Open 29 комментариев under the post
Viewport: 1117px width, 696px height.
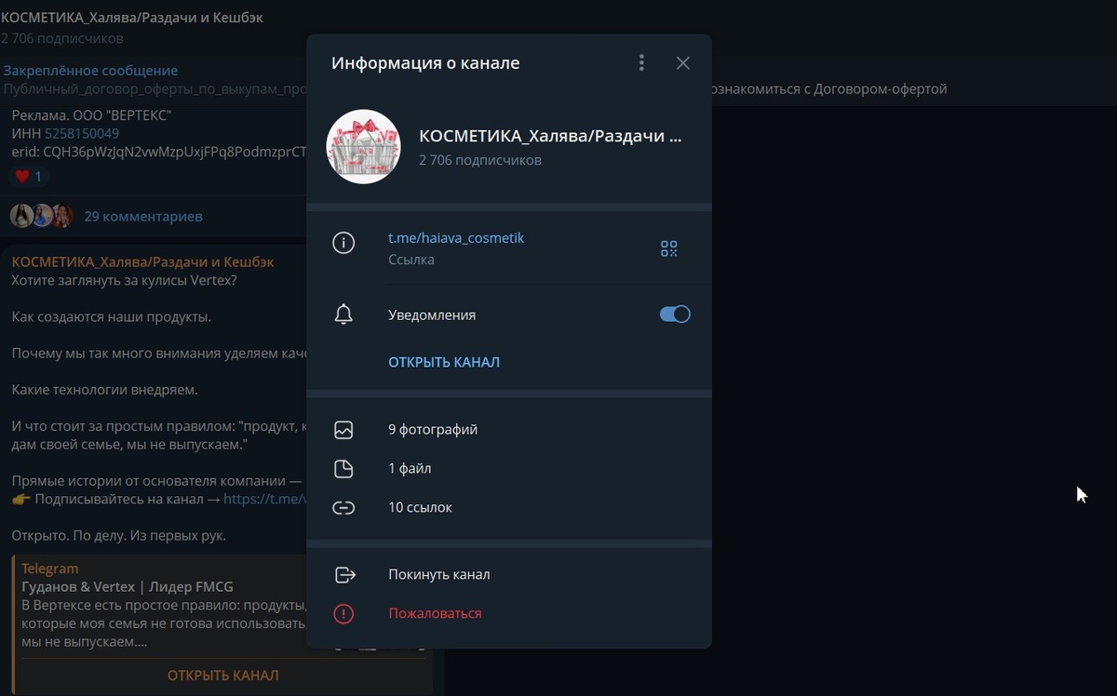(143, 216)
